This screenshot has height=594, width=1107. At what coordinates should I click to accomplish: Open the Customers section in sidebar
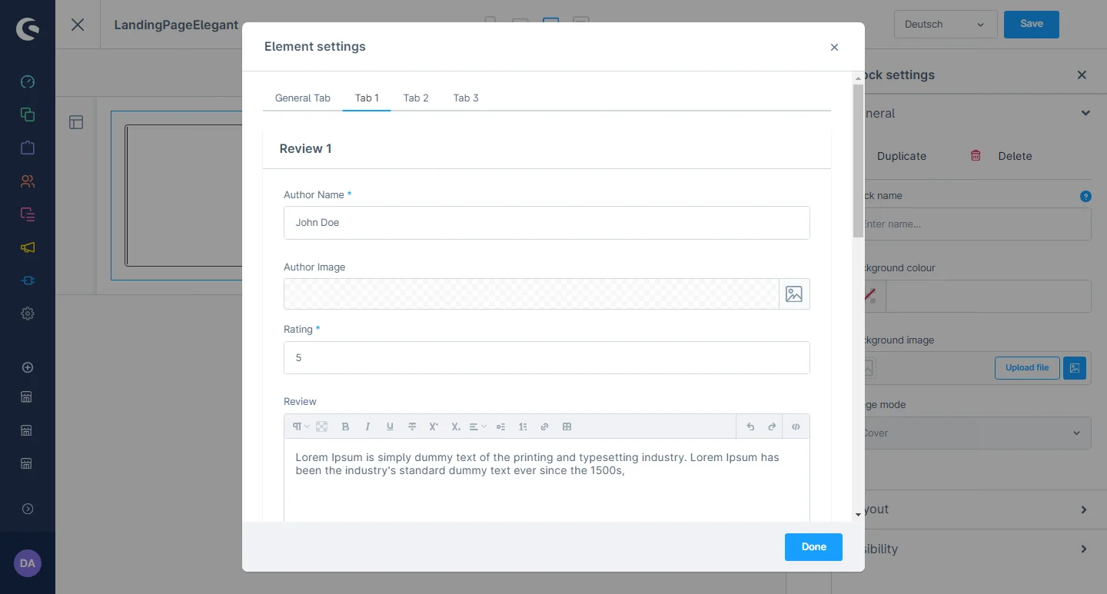(28, 181)
